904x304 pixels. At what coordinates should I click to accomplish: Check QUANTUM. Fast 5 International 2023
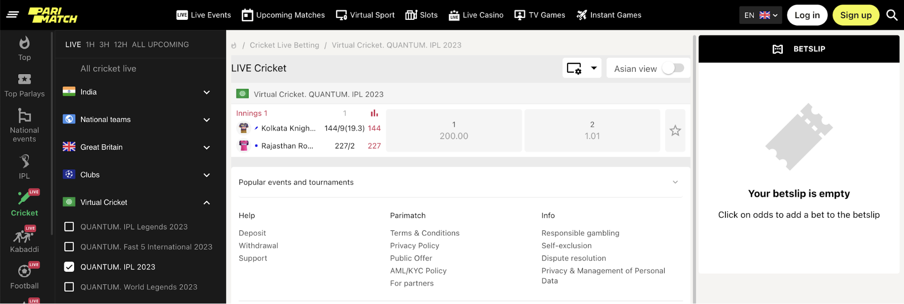(69, 247)
